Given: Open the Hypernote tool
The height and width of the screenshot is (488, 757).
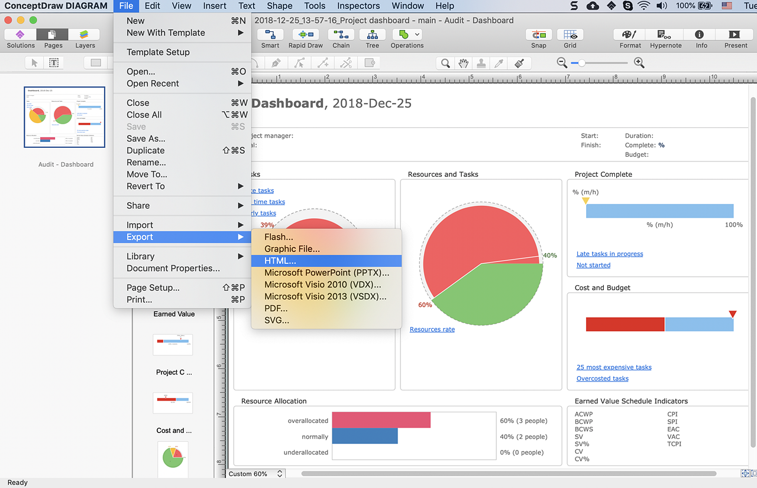Looking at the screenshot, I should coord(665,35).
